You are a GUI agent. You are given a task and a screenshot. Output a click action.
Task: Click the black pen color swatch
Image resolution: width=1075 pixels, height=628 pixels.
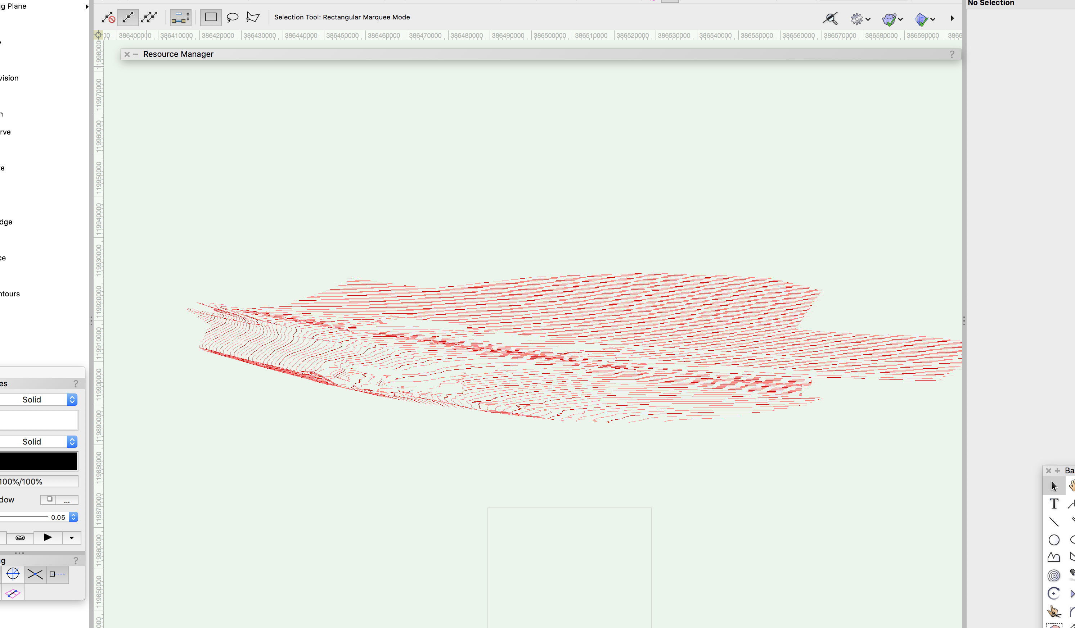coord(39,461)
